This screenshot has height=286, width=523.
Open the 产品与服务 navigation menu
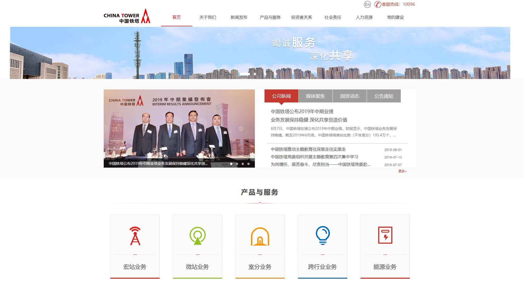(x=270, y=17)
